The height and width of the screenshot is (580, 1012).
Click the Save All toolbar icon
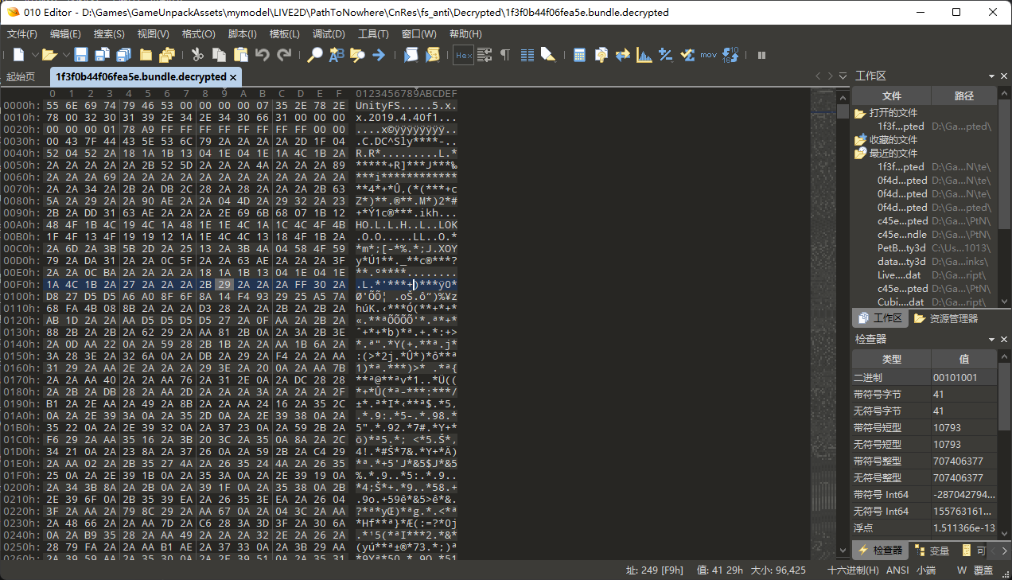pyautogui.click(x=123, y=55)
